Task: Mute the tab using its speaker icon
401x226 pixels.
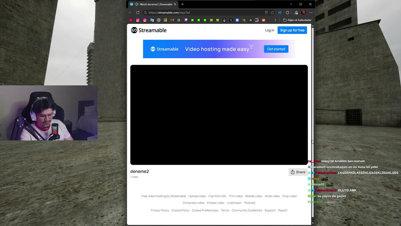Action: pos(136,4)
